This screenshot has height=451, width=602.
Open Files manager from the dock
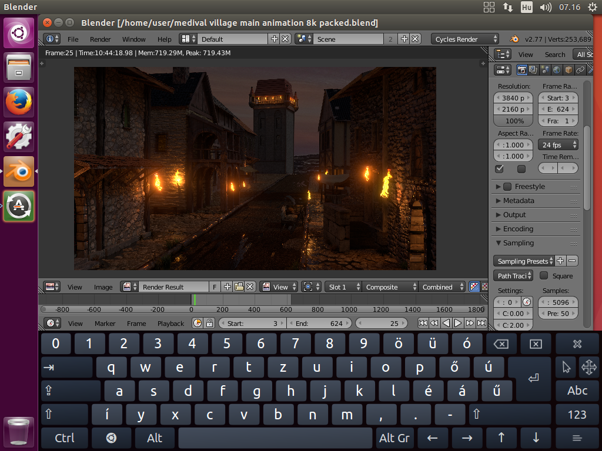[19, 68]
